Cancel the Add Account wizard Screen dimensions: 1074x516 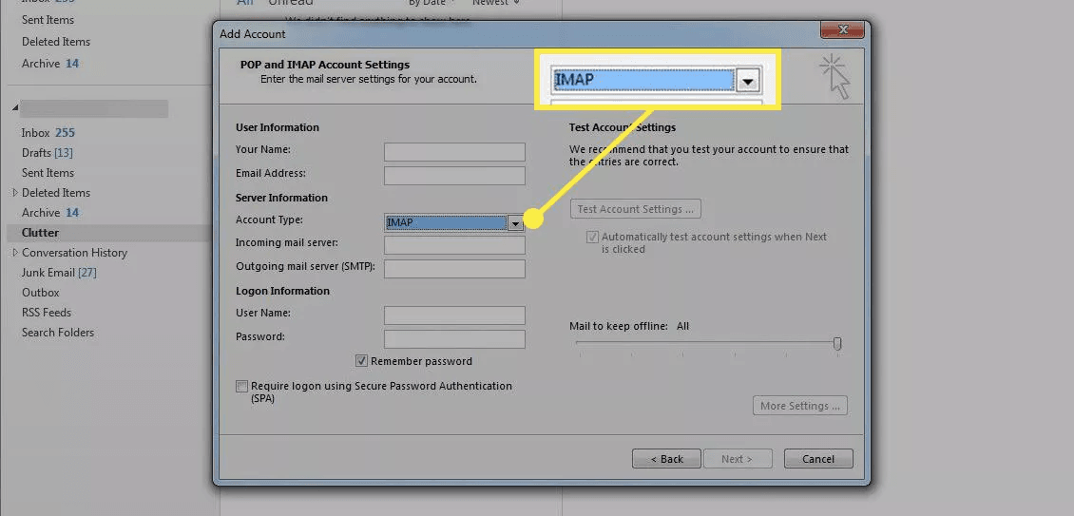[x=817, y=459]
